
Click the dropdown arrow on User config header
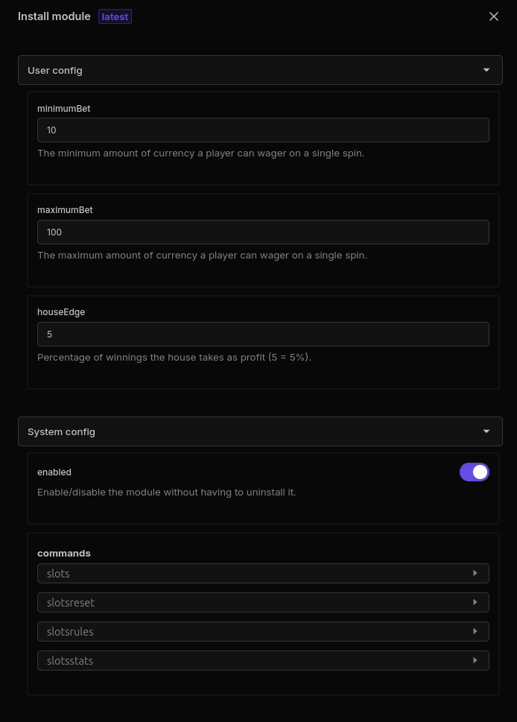[486, 69]
